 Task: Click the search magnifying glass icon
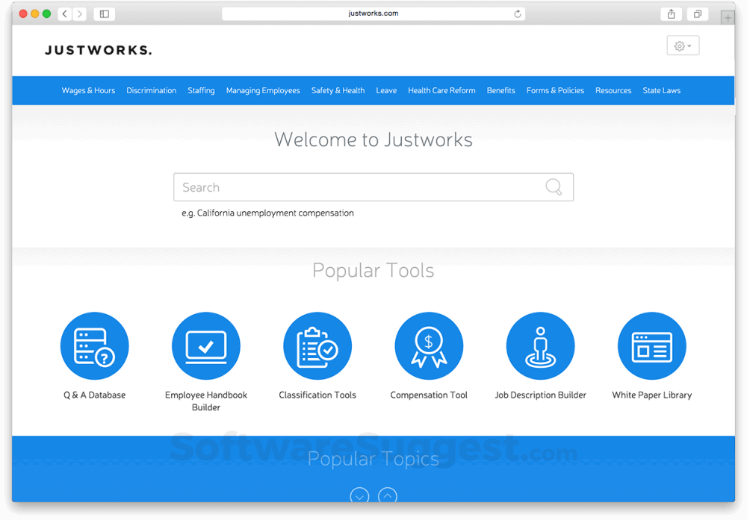click(x=554, y=187)
